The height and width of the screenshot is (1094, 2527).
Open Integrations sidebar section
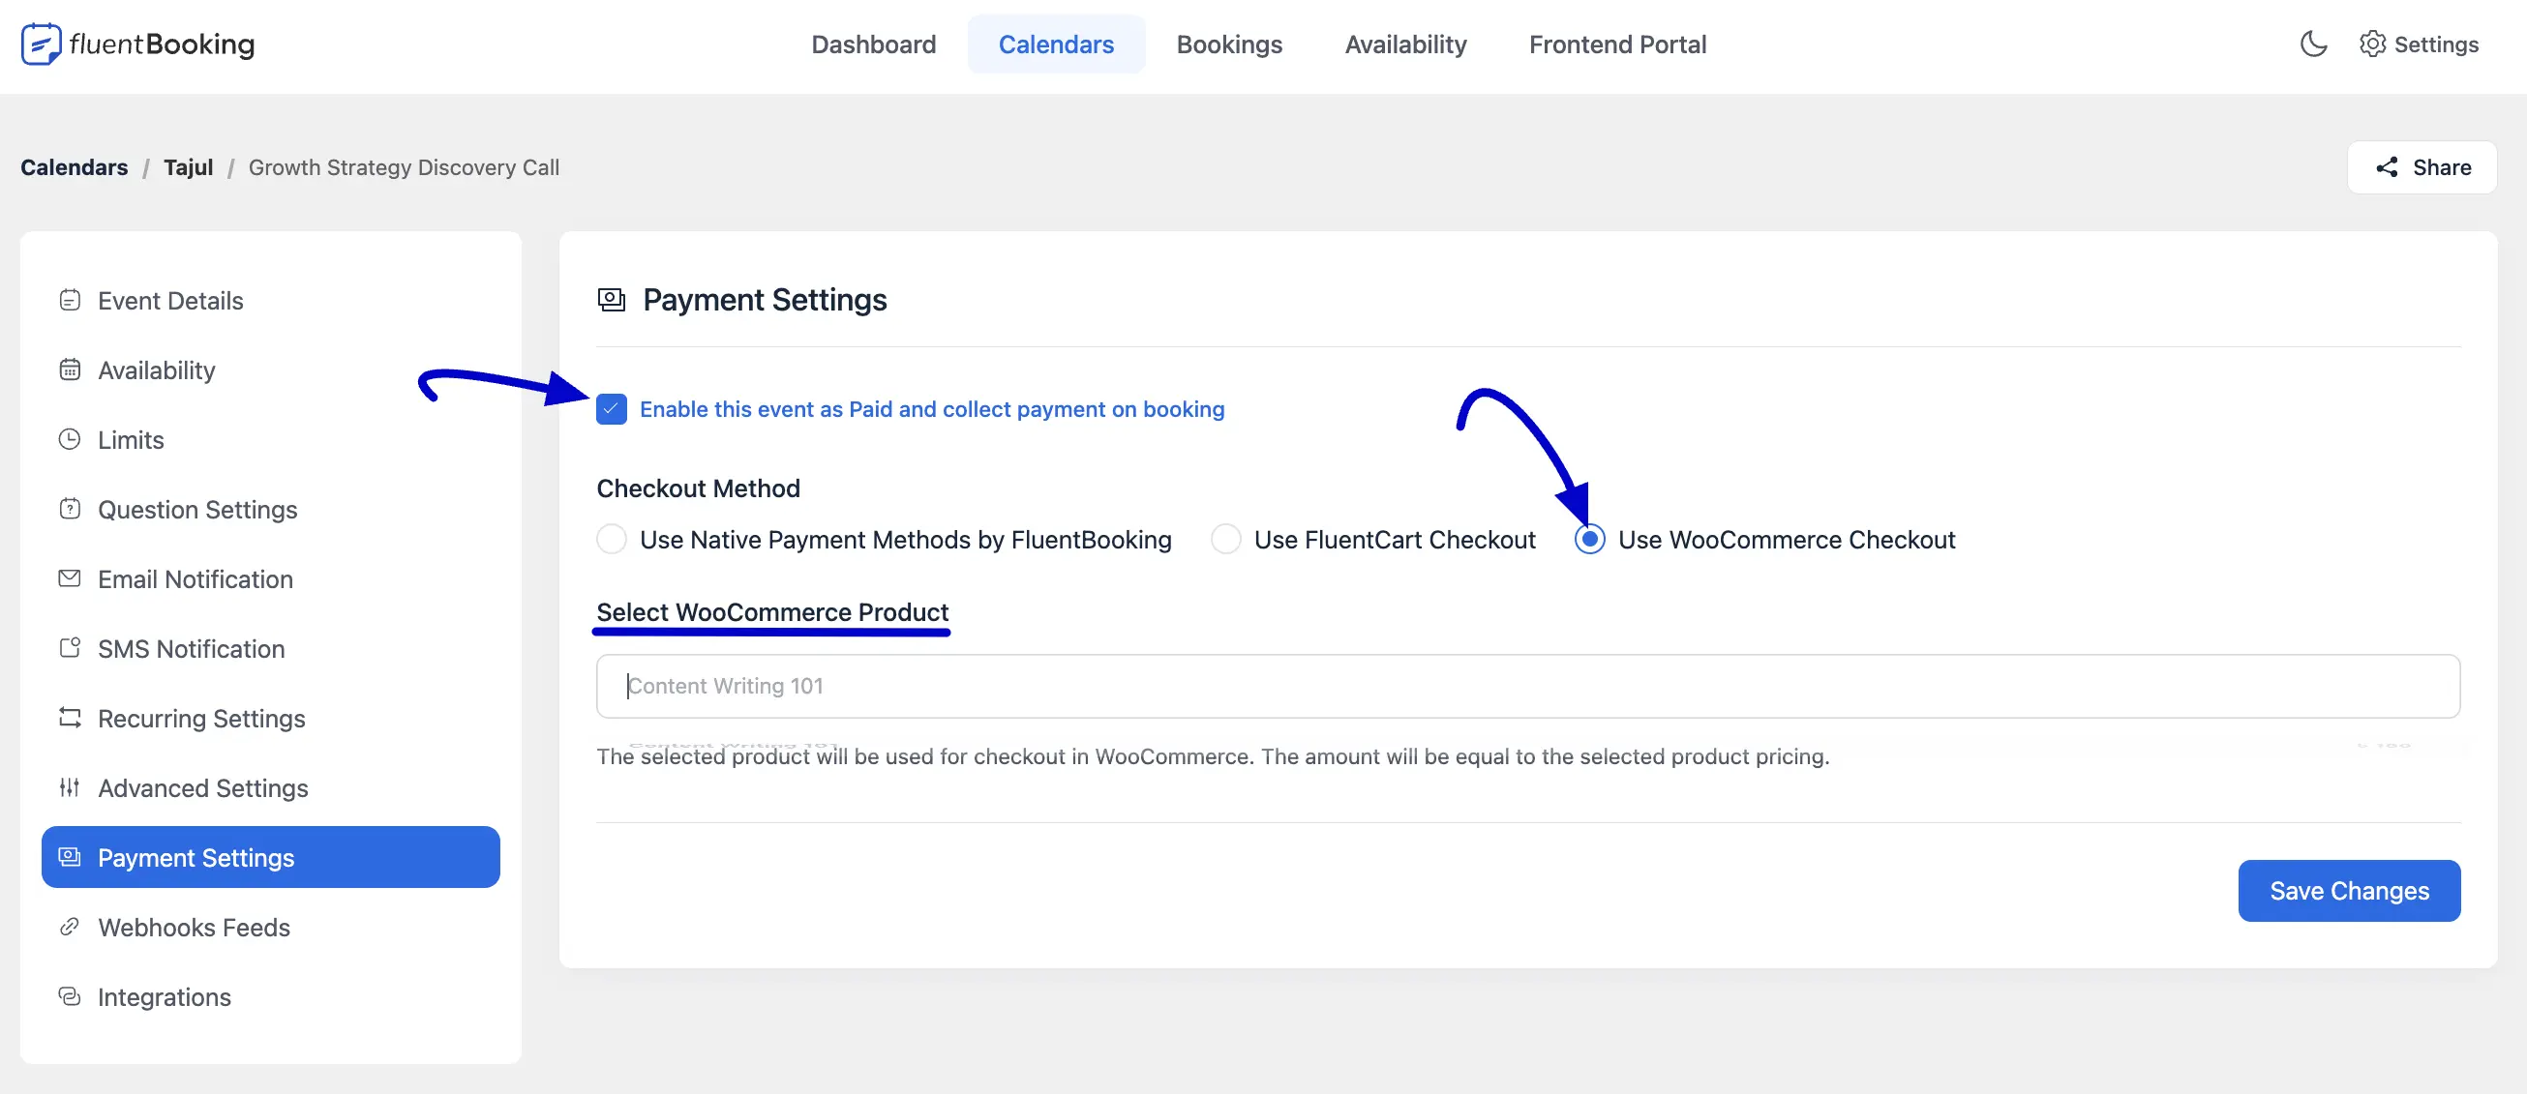270,996
